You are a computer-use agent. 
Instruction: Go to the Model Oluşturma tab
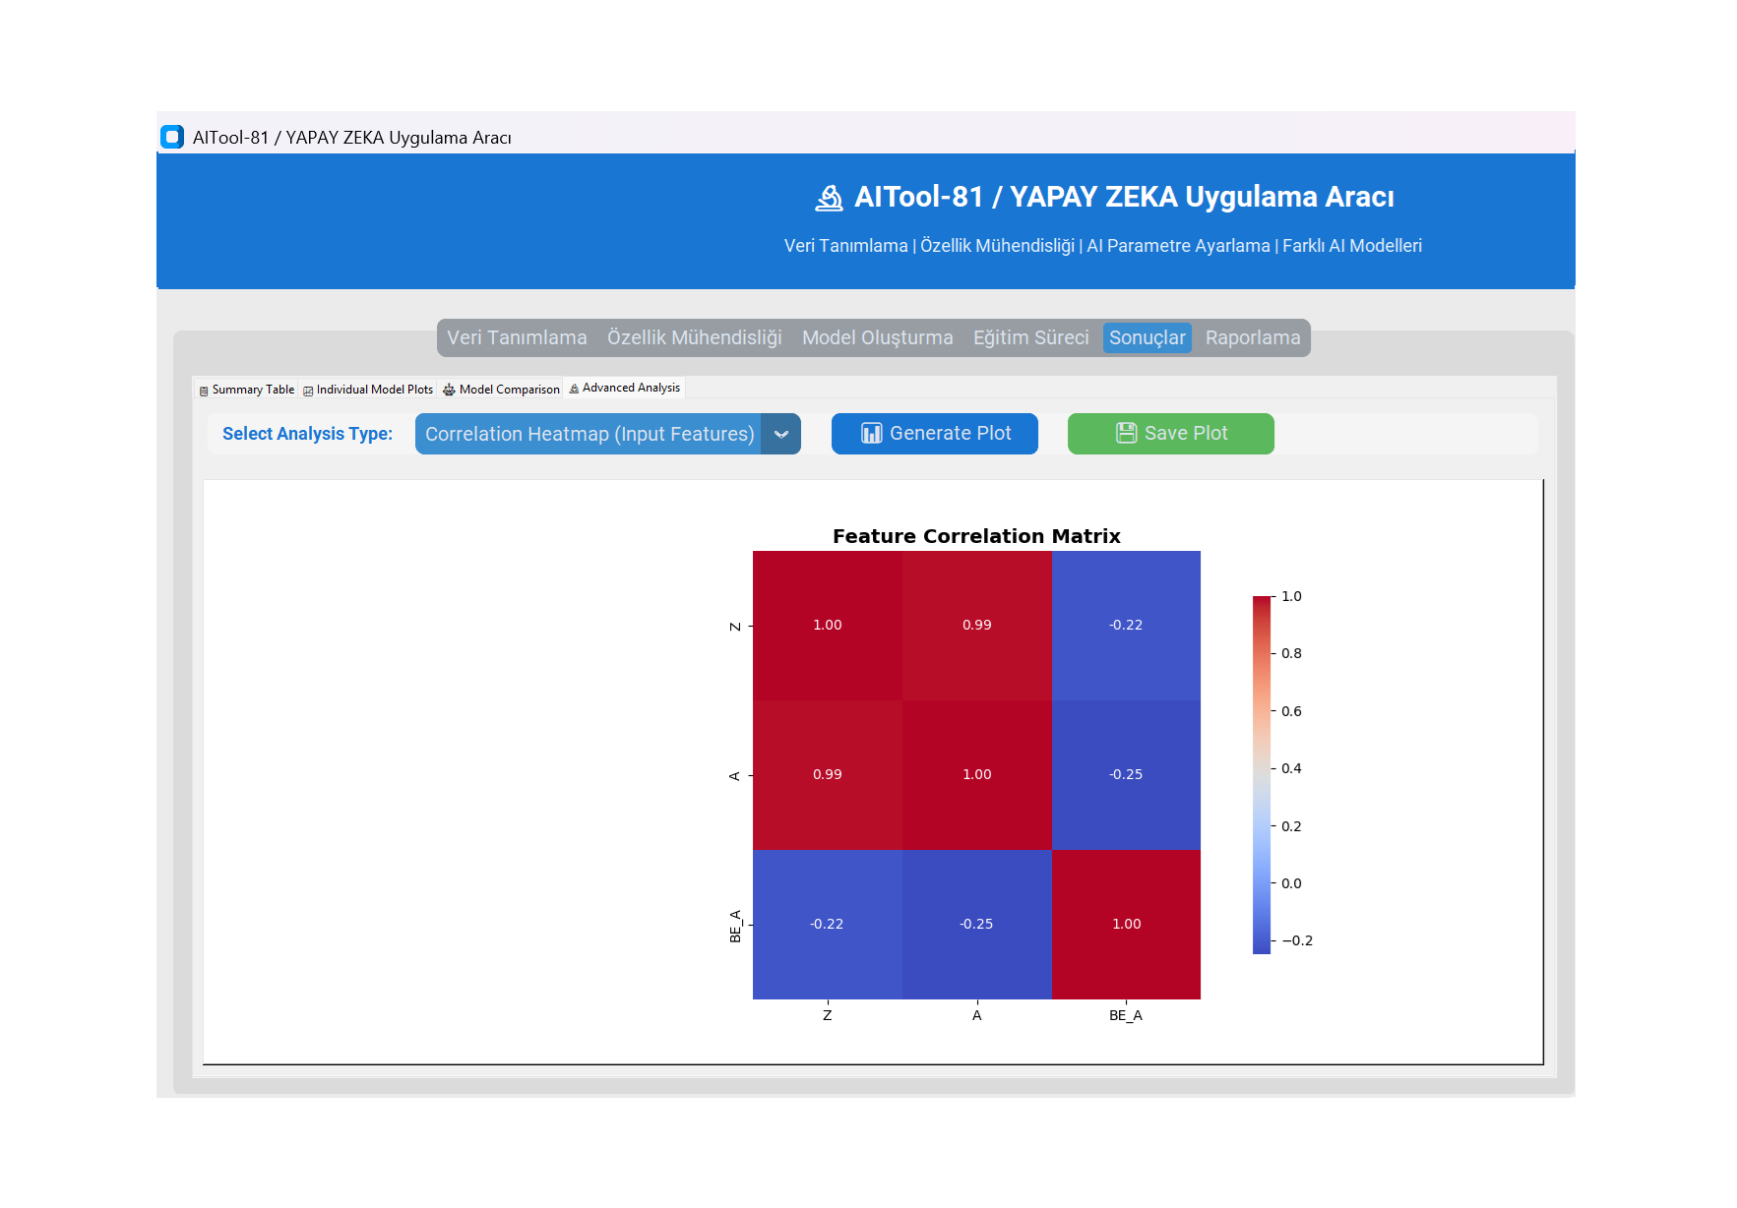[878, 337]
